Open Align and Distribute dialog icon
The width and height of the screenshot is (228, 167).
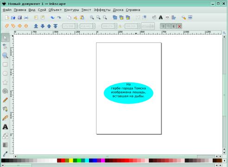174,18
